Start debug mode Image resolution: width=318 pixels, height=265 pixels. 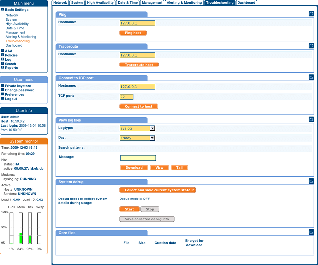click(129, 209)
